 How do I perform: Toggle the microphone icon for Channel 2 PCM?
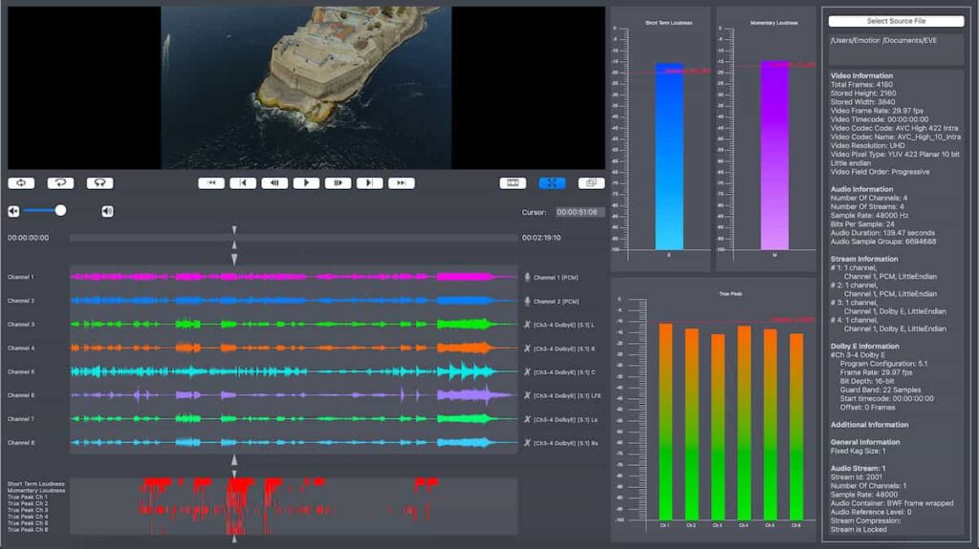pyautogui.click(x=527, y=301)
